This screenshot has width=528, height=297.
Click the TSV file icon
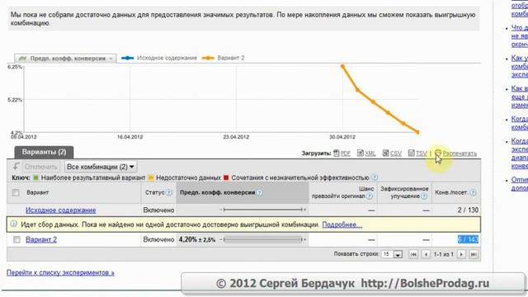tap(411, 153)
